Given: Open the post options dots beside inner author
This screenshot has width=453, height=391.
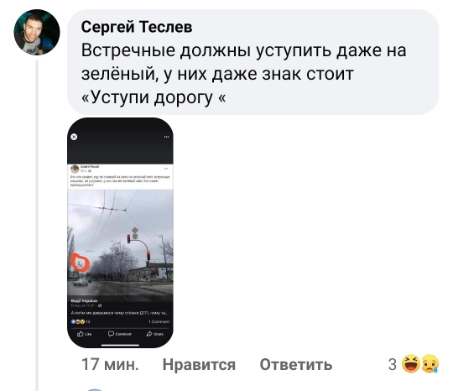Looking at the screenshot, I should (x=166, y=168).
